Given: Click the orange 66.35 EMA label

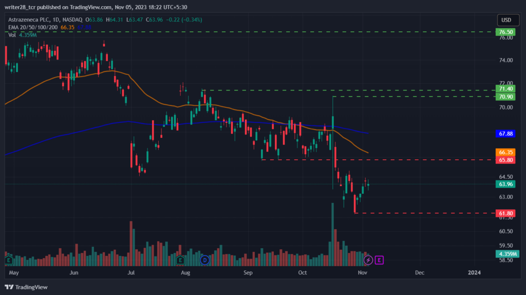Looking at the screenshot, I should click(505, 152).
